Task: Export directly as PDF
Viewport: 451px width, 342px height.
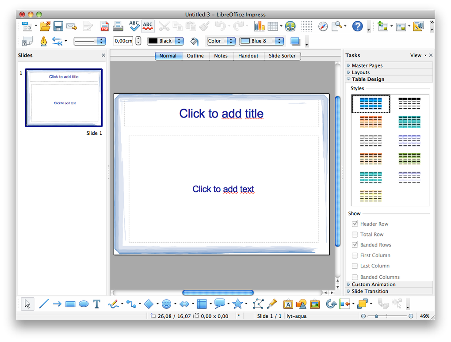Action: click(x=104, y=27)
